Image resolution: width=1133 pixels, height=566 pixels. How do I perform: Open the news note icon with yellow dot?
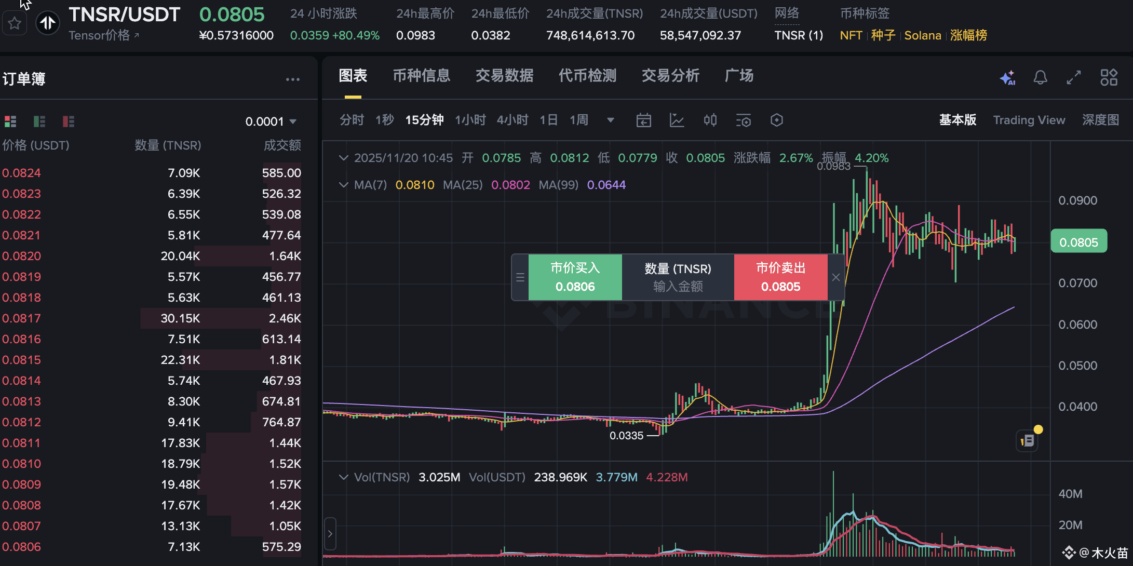click(1028, 441)
